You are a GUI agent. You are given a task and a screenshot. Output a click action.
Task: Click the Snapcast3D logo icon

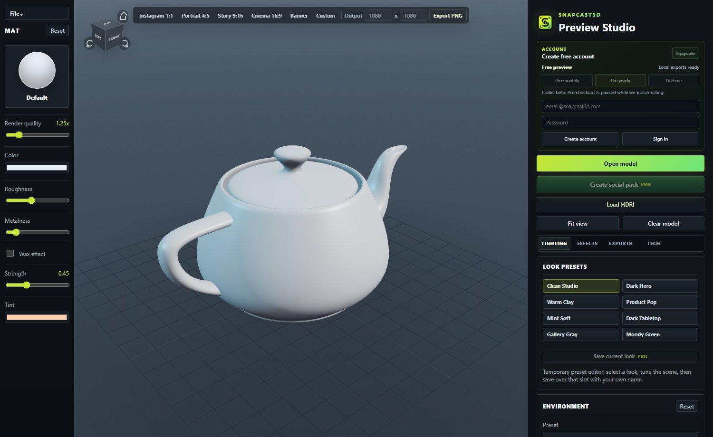click(545, 22)
